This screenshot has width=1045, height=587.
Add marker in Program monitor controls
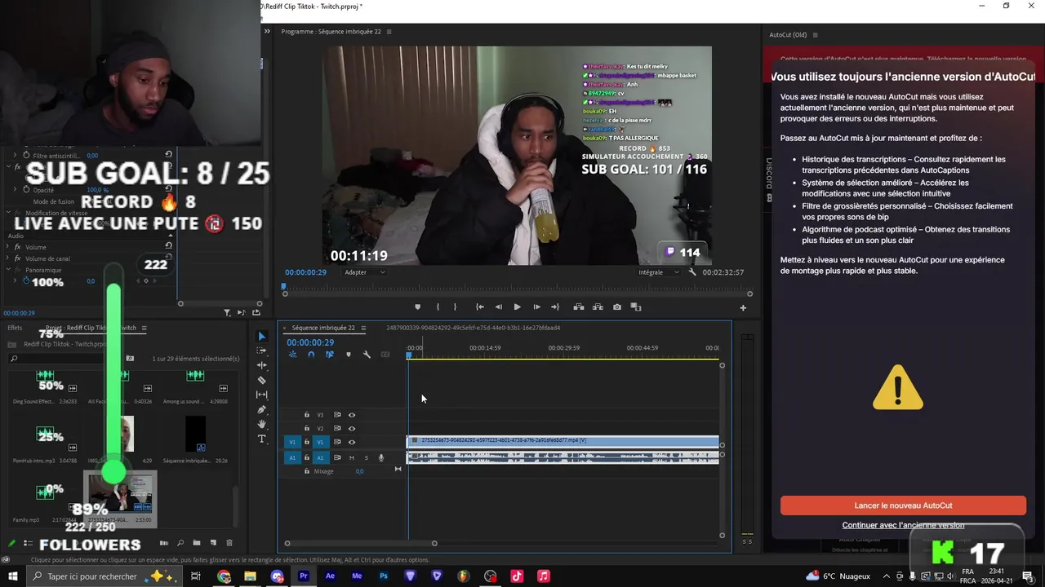(x=417, y=307)
